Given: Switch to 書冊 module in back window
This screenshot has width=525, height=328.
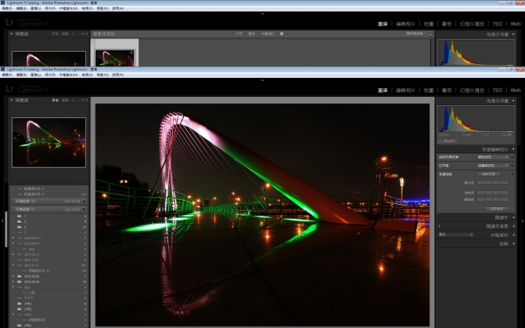Looking at the screenshot, I should click(447, 24).
